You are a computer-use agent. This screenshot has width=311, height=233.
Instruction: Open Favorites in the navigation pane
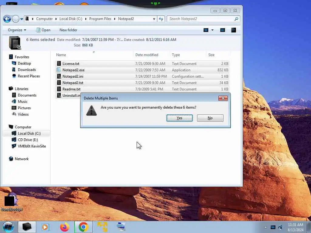coord(22,57)
